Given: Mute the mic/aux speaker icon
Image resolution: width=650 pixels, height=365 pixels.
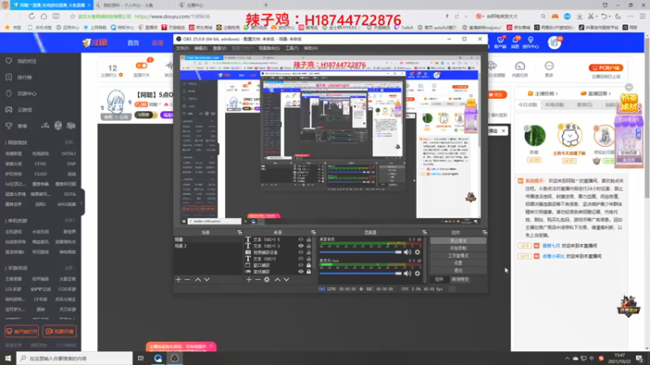Looking at the screenshot, I should point(408,273).
